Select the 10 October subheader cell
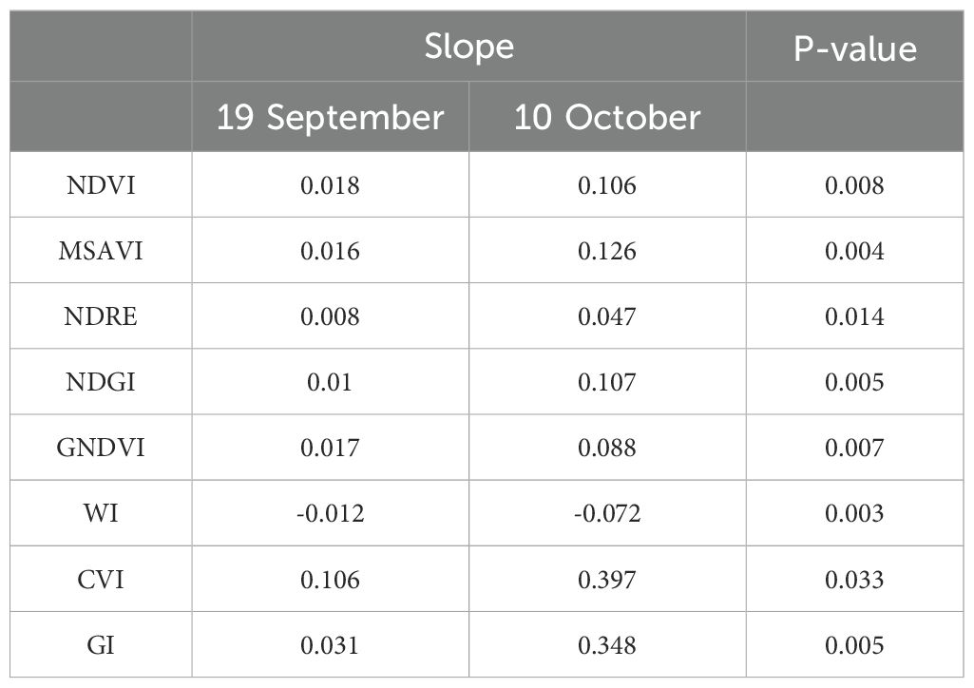Image resolution: width=974 pixels, height=688 pixels. [x=607, y=117]
